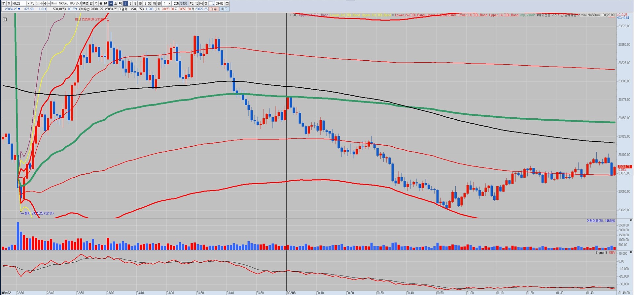
Task: Click the 최고 23280.00 high marker label
Action: (89, 19)
